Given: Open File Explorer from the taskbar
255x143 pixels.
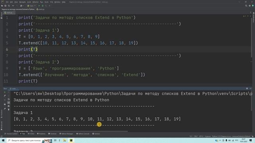Looking at the screenshot, I should (x=65, y=140).
